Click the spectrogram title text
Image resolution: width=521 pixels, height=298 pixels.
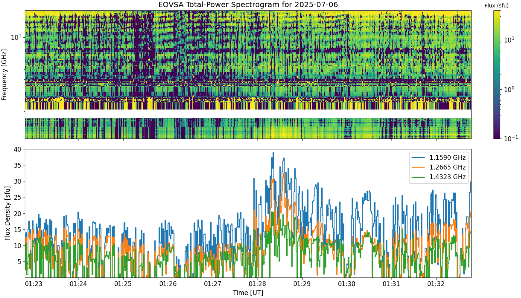click(248, 5)
